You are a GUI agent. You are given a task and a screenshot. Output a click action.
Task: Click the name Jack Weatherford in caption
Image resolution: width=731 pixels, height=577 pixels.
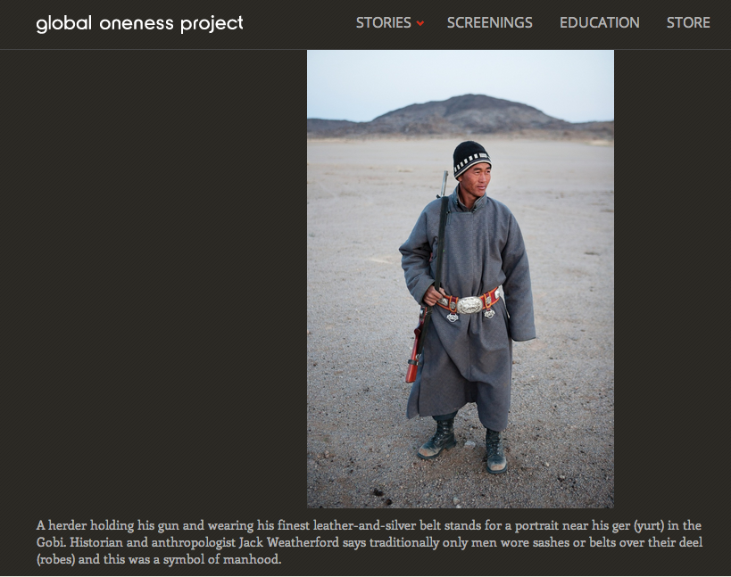(288, 542)
